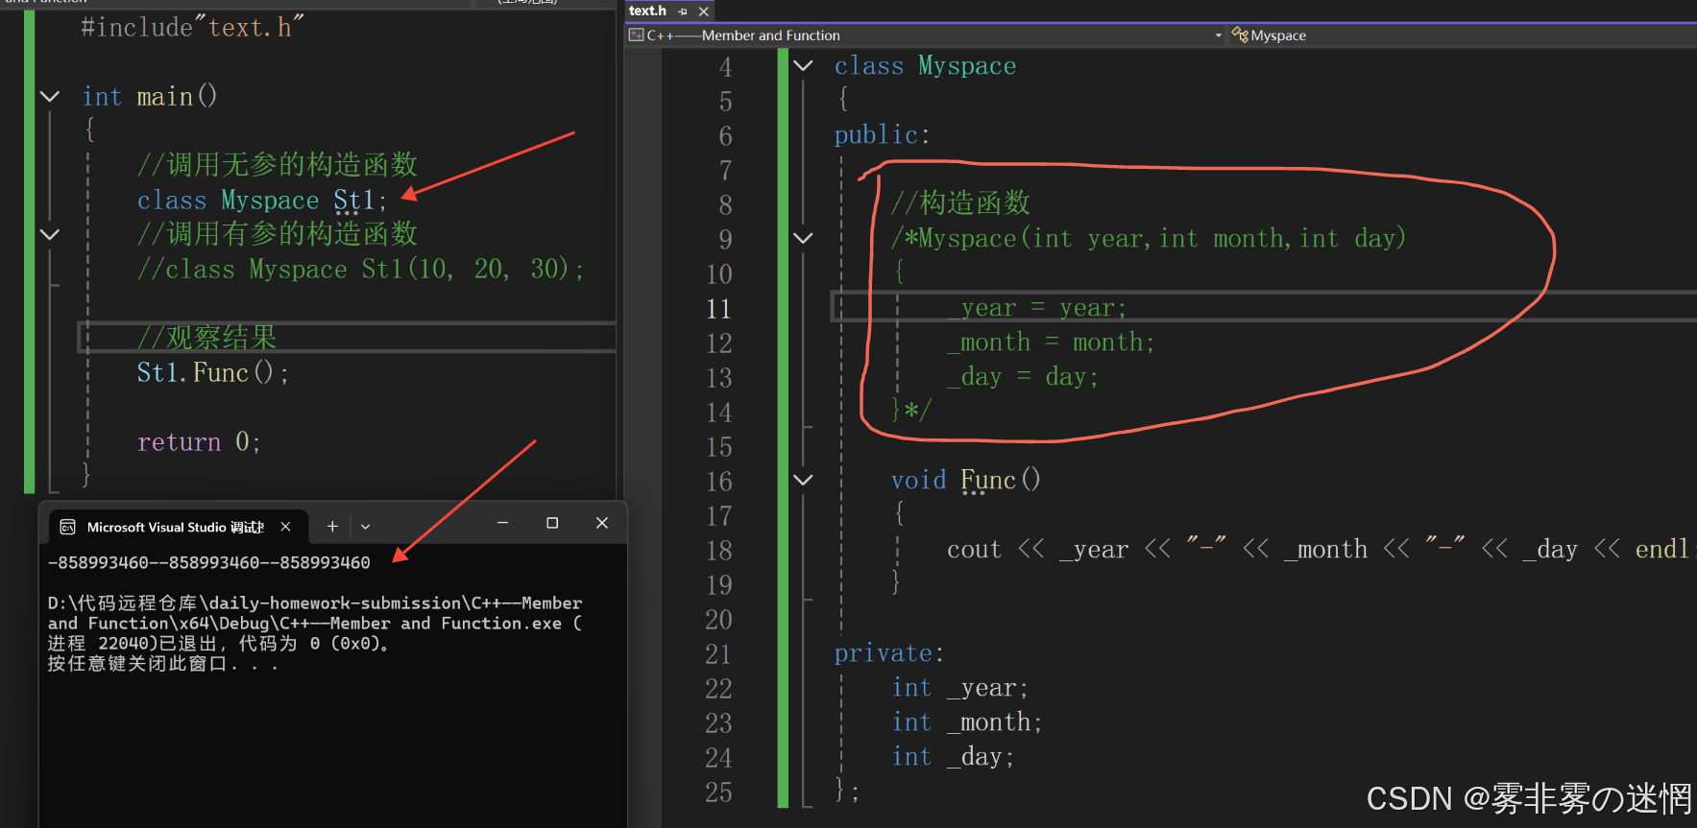This screenshot has width=1697, height=828.
Task: Click the #include"text.h" line
Action: tap(192, 28)
